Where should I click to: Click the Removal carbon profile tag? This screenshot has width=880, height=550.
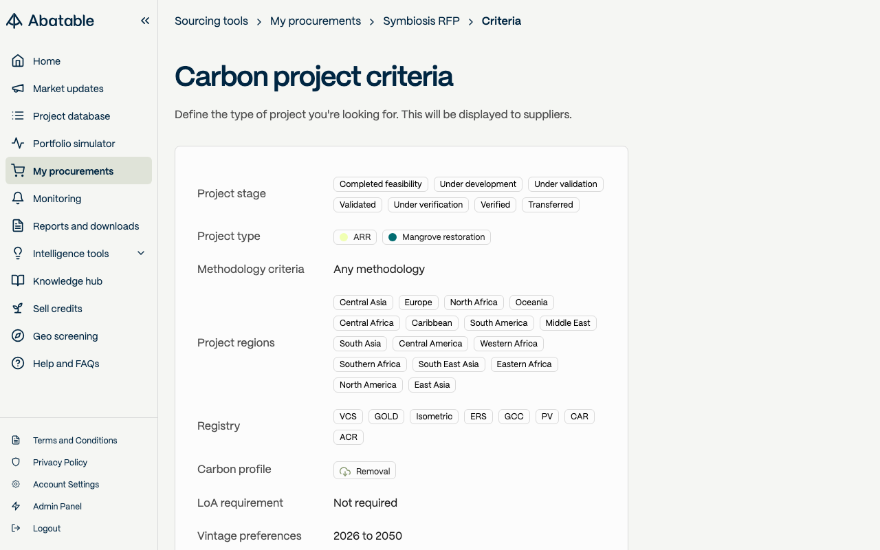(364, 471)
